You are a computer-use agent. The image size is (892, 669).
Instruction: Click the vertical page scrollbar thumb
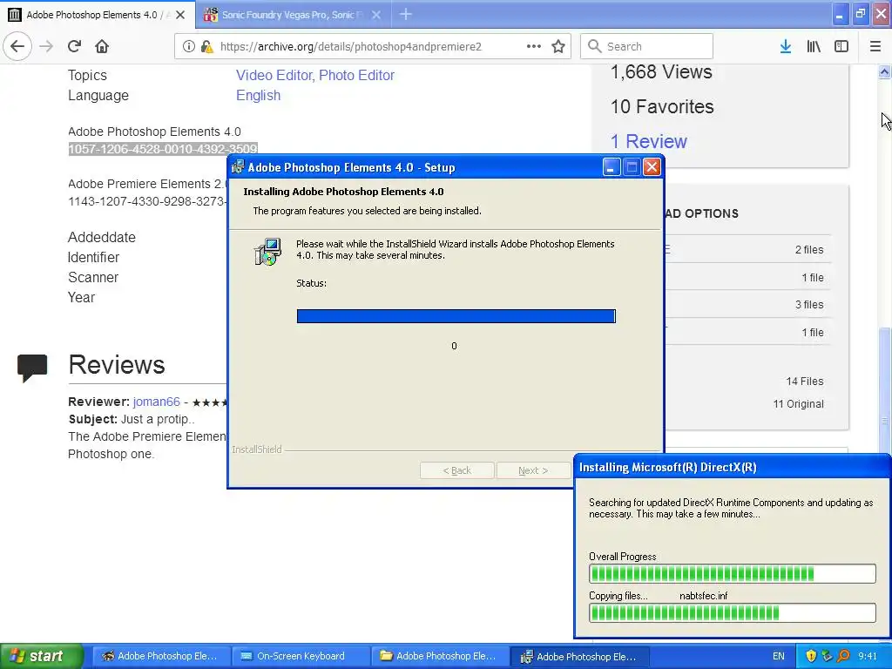pos(885,389)
